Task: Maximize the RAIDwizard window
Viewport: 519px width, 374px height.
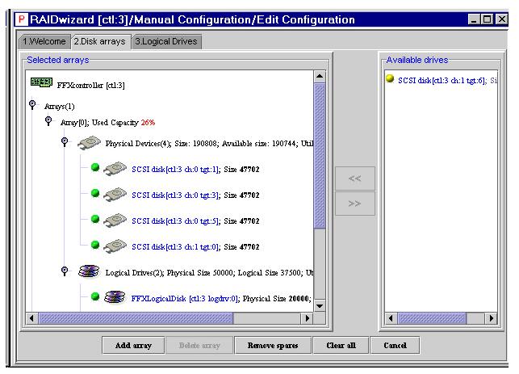Action: pyautogui.click(x=488, y=19)
